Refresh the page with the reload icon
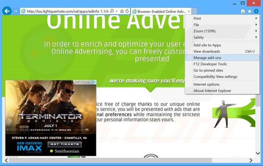Viewport: 263px width, 166px height. [x=127, y=11]
